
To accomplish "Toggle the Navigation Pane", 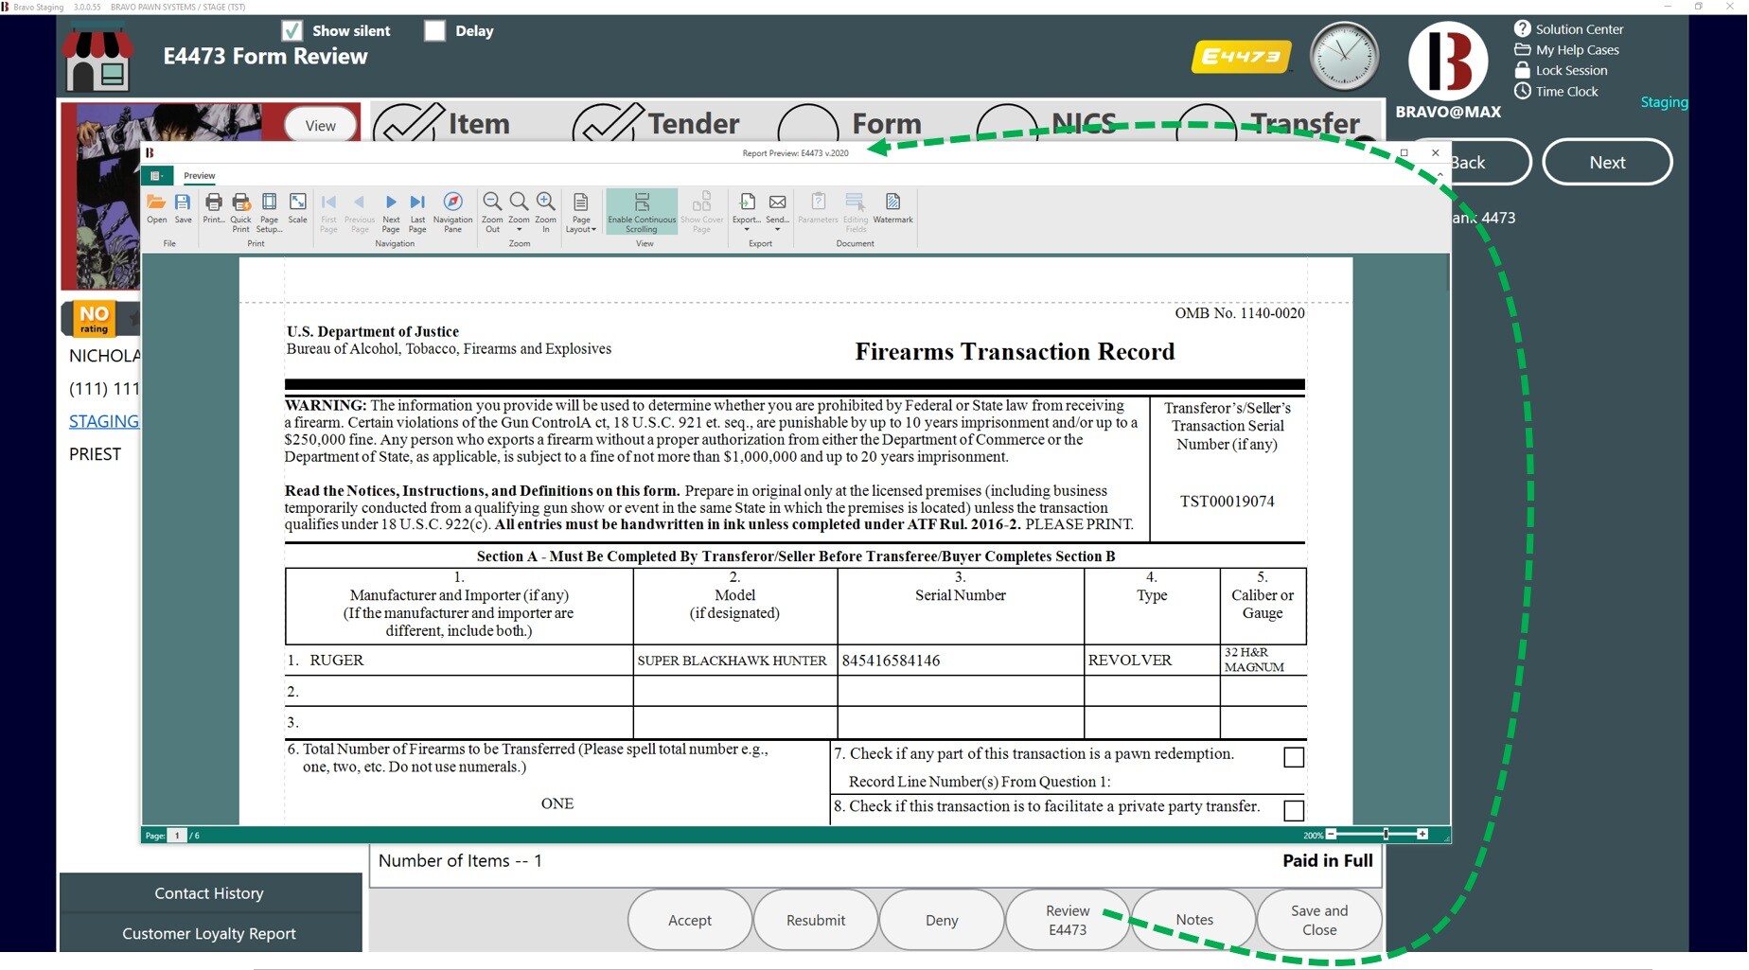I will 452,212.
